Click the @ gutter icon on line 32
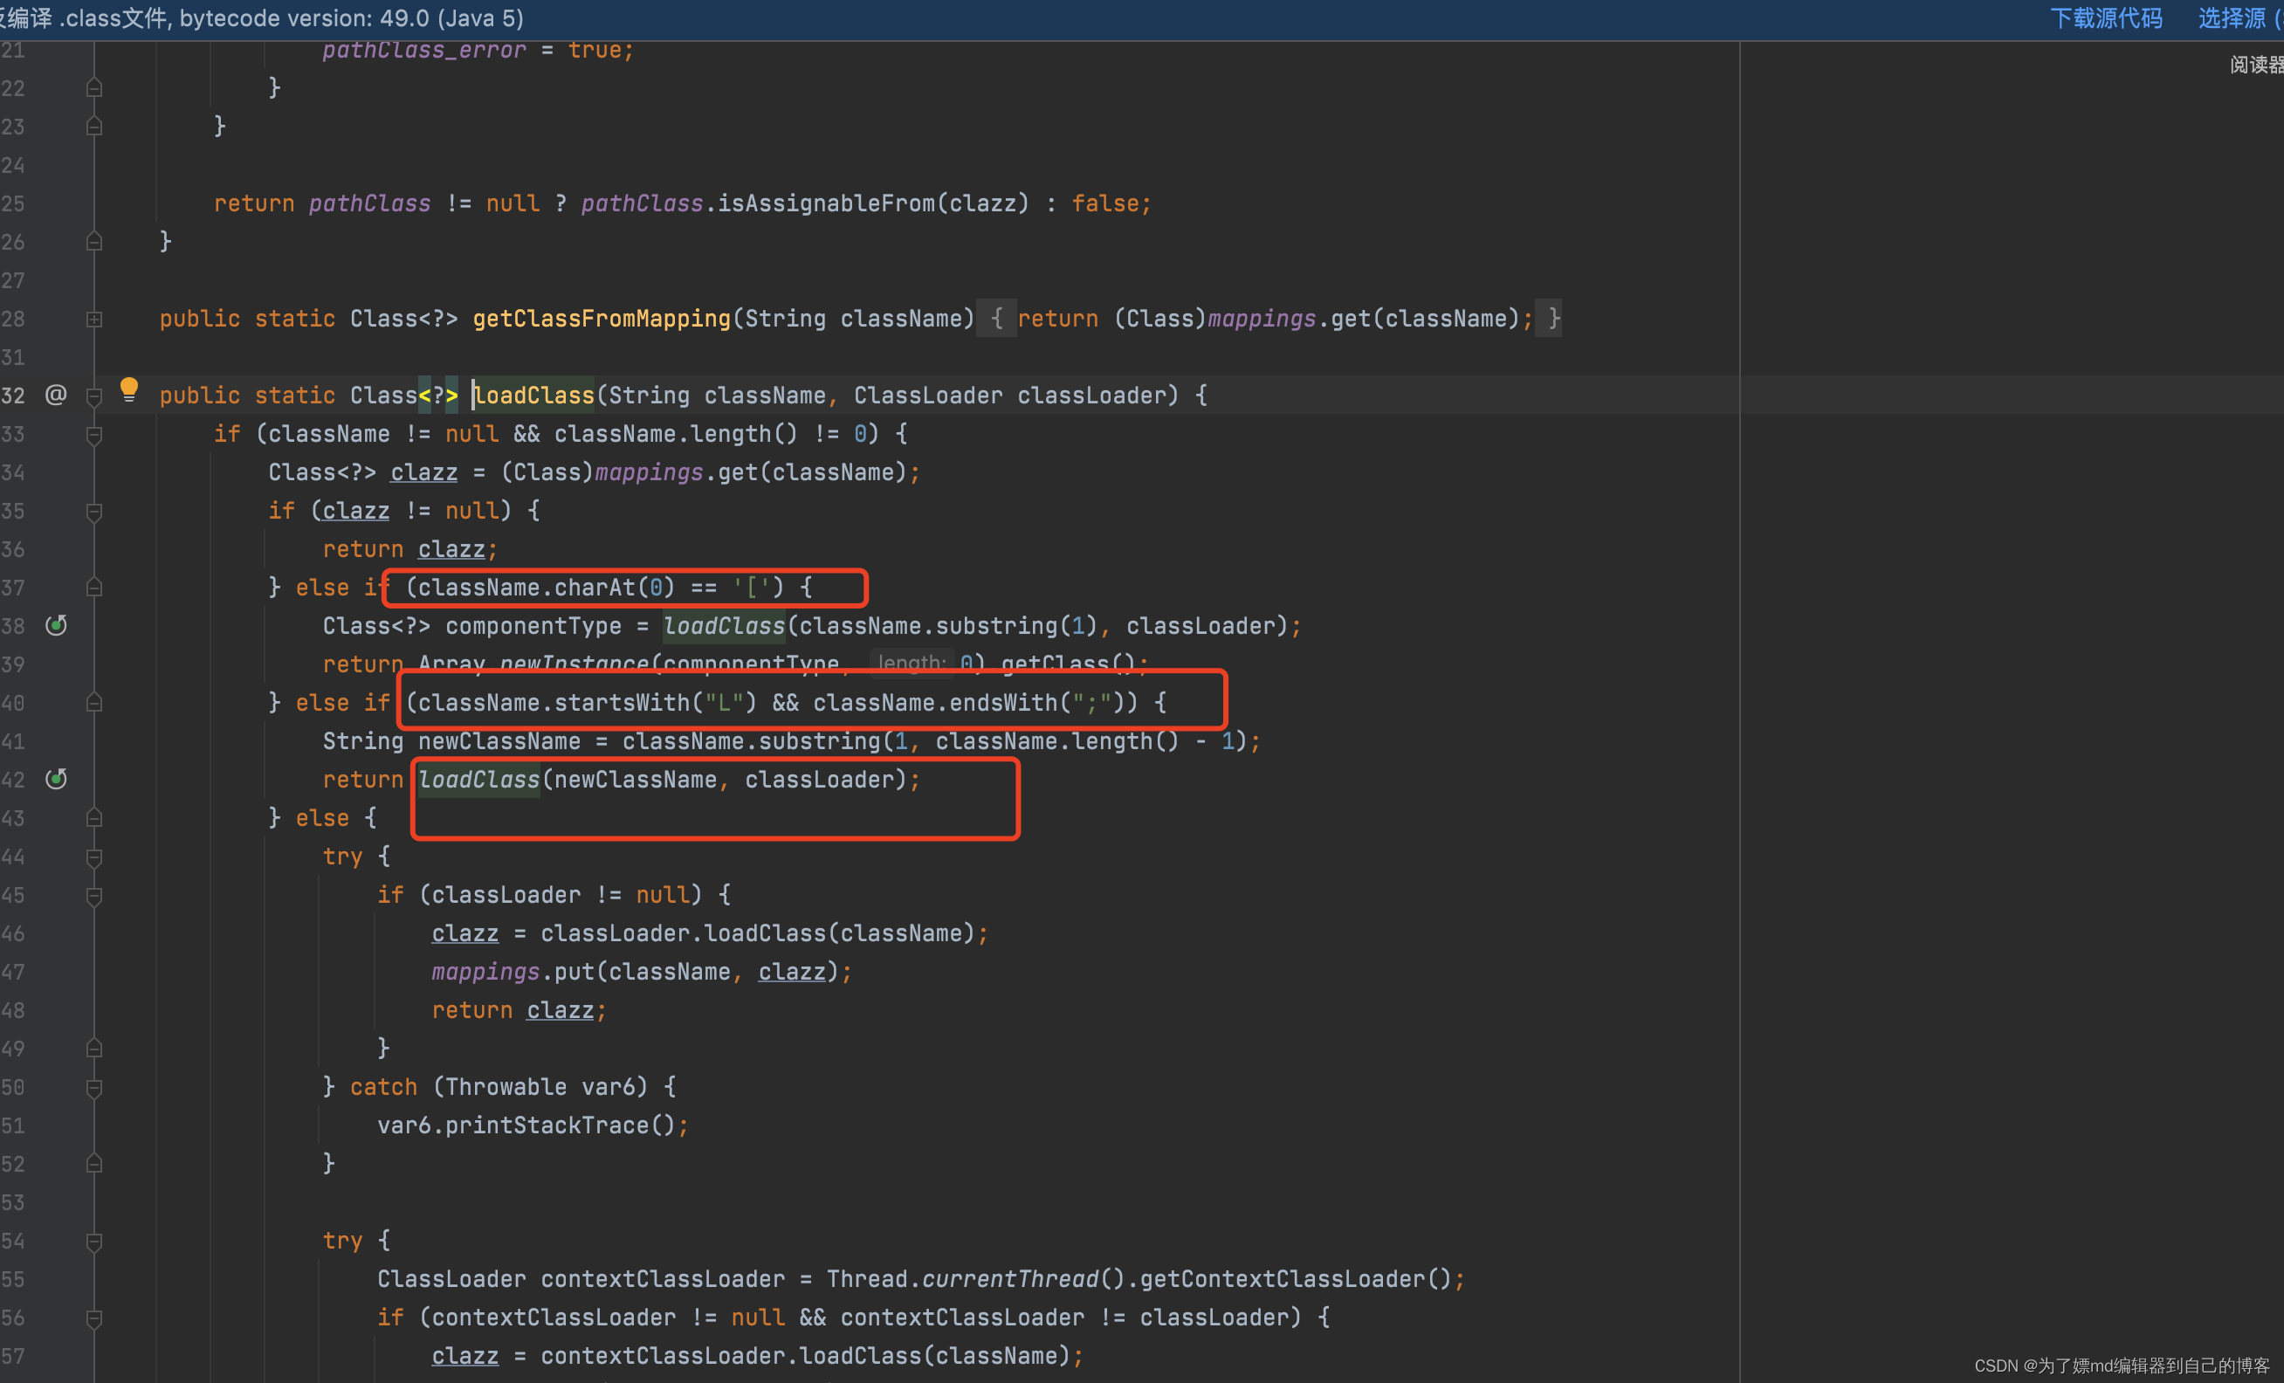This screenshot has width=2284, height=1383. (x=56, y=395)
